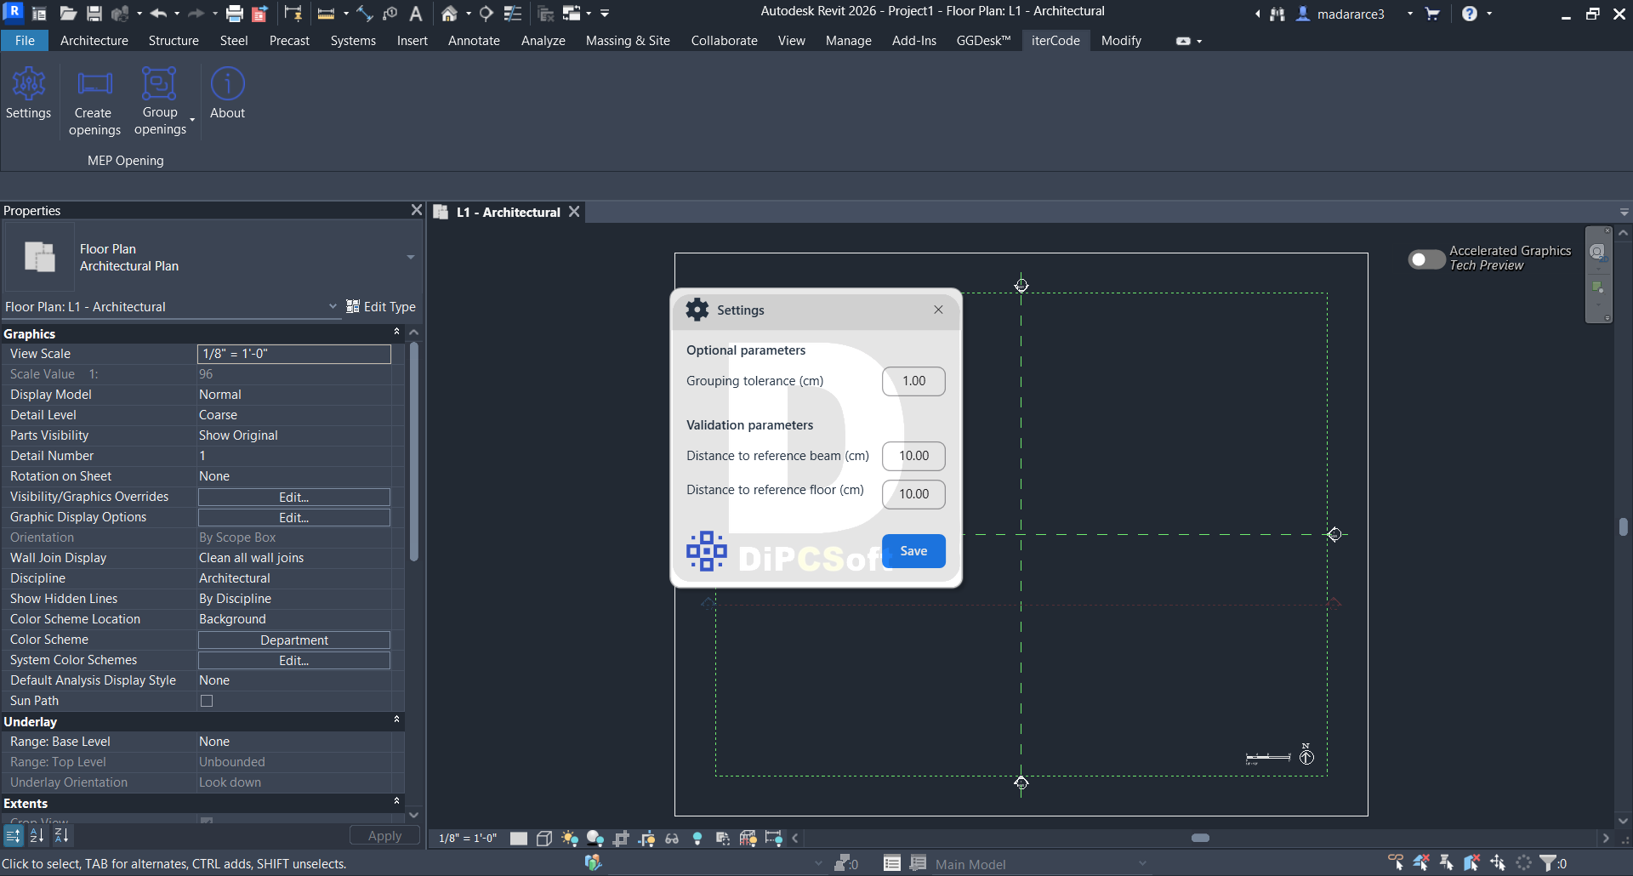Image resolution: width=1633 pixels, height=876 pixels.
Task: Collapse the Graphics properties section
Action: [396, 333]
